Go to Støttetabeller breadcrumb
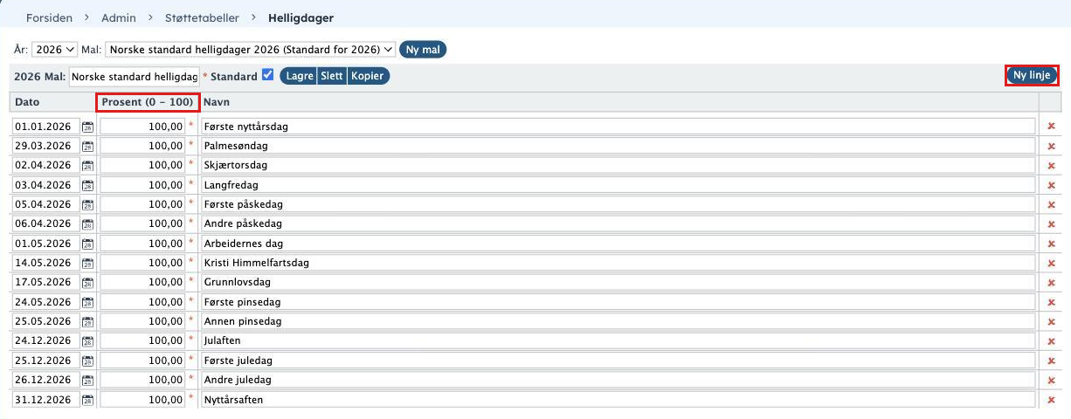The image size is (1071, 419). pos(202,17)
